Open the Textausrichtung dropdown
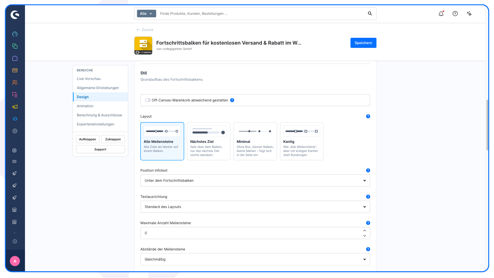This screenshot has width=494, height=278. [255, 207]
